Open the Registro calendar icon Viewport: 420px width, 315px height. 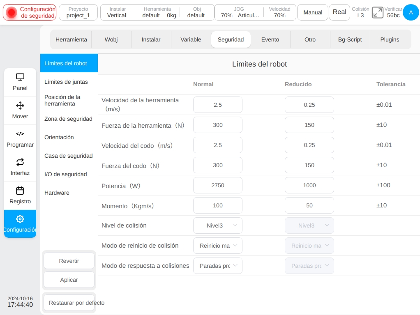pyautogui.click(x=20, y=191)
